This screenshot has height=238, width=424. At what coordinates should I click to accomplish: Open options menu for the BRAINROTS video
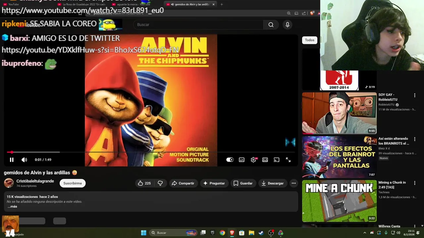414,139
